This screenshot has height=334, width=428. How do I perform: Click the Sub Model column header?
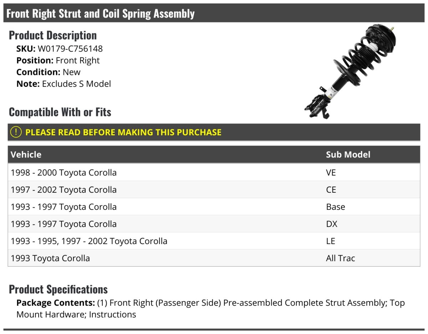[348, 155]
